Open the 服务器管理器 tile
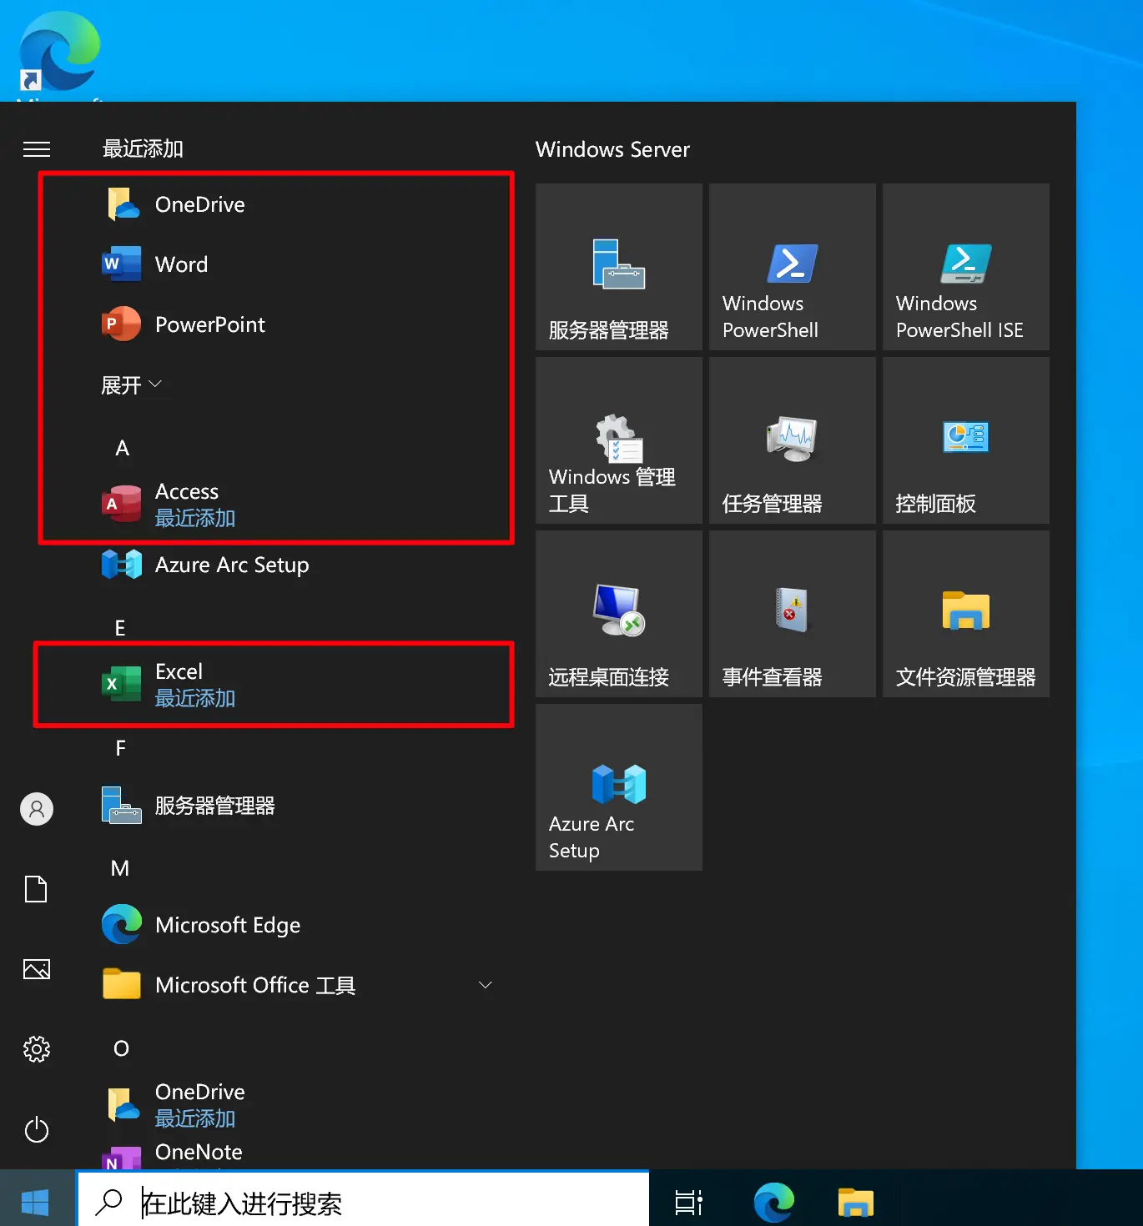Image resolution: width=1143 pixels, height=1226 pixels. click(619, 267)
